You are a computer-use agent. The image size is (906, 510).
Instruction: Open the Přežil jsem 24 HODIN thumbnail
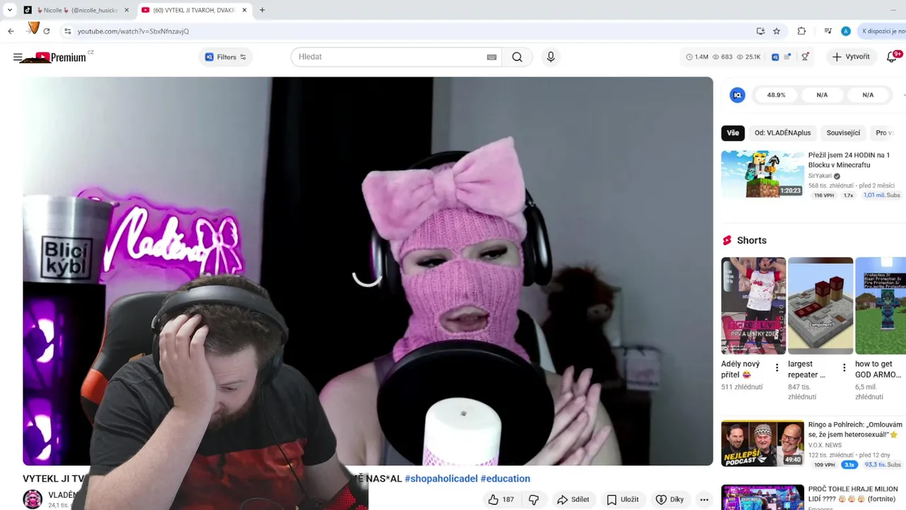tap(762, 174)
